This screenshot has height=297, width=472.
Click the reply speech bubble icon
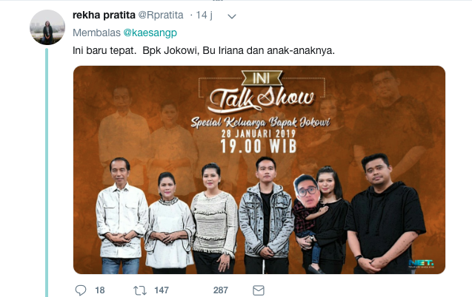(80, 290)
